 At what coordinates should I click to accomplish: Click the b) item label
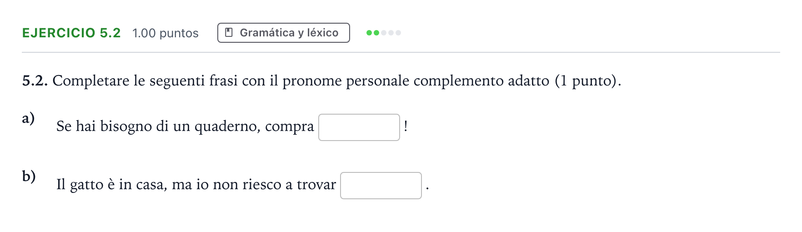(x=29, y=176)
